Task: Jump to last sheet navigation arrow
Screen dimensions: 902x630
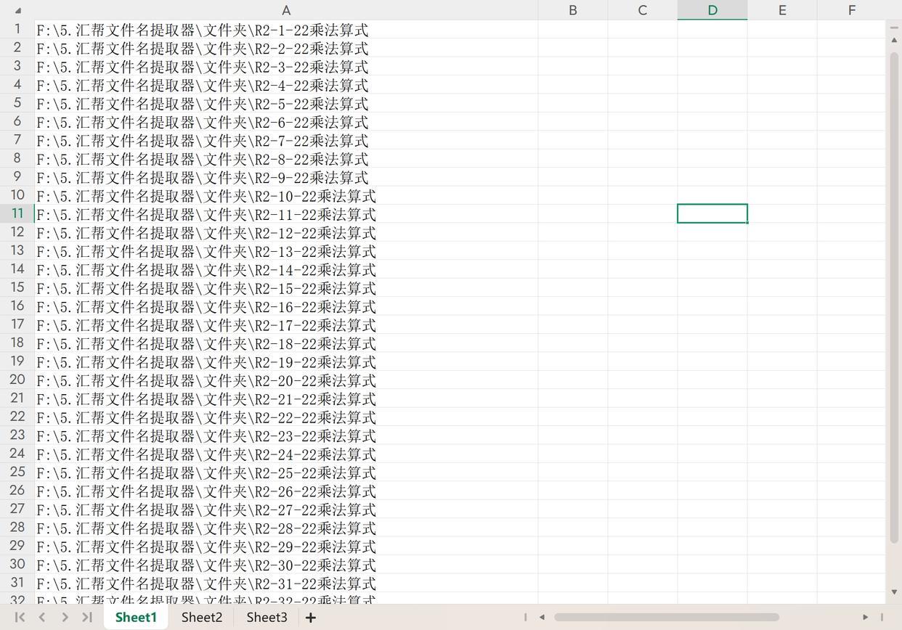Action: (87, 617)
